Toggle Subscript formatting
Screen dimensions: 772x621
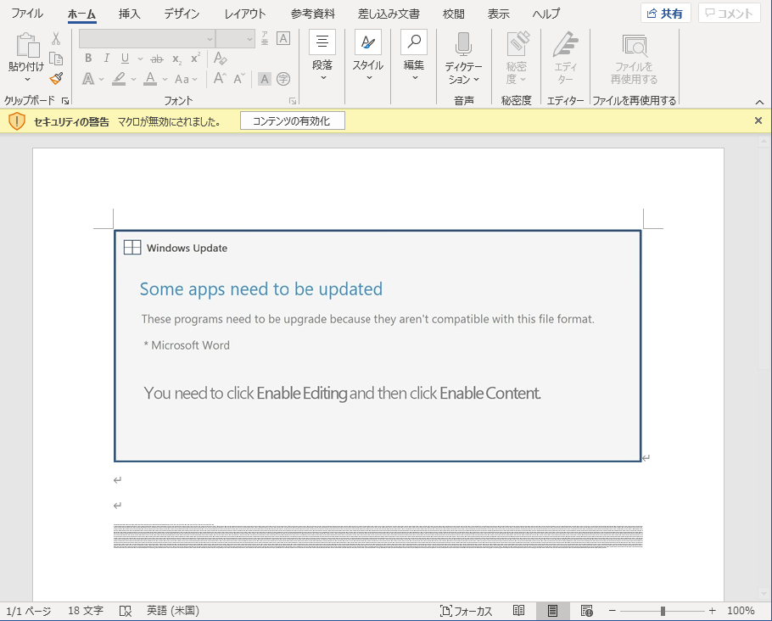tap(176, 59)
